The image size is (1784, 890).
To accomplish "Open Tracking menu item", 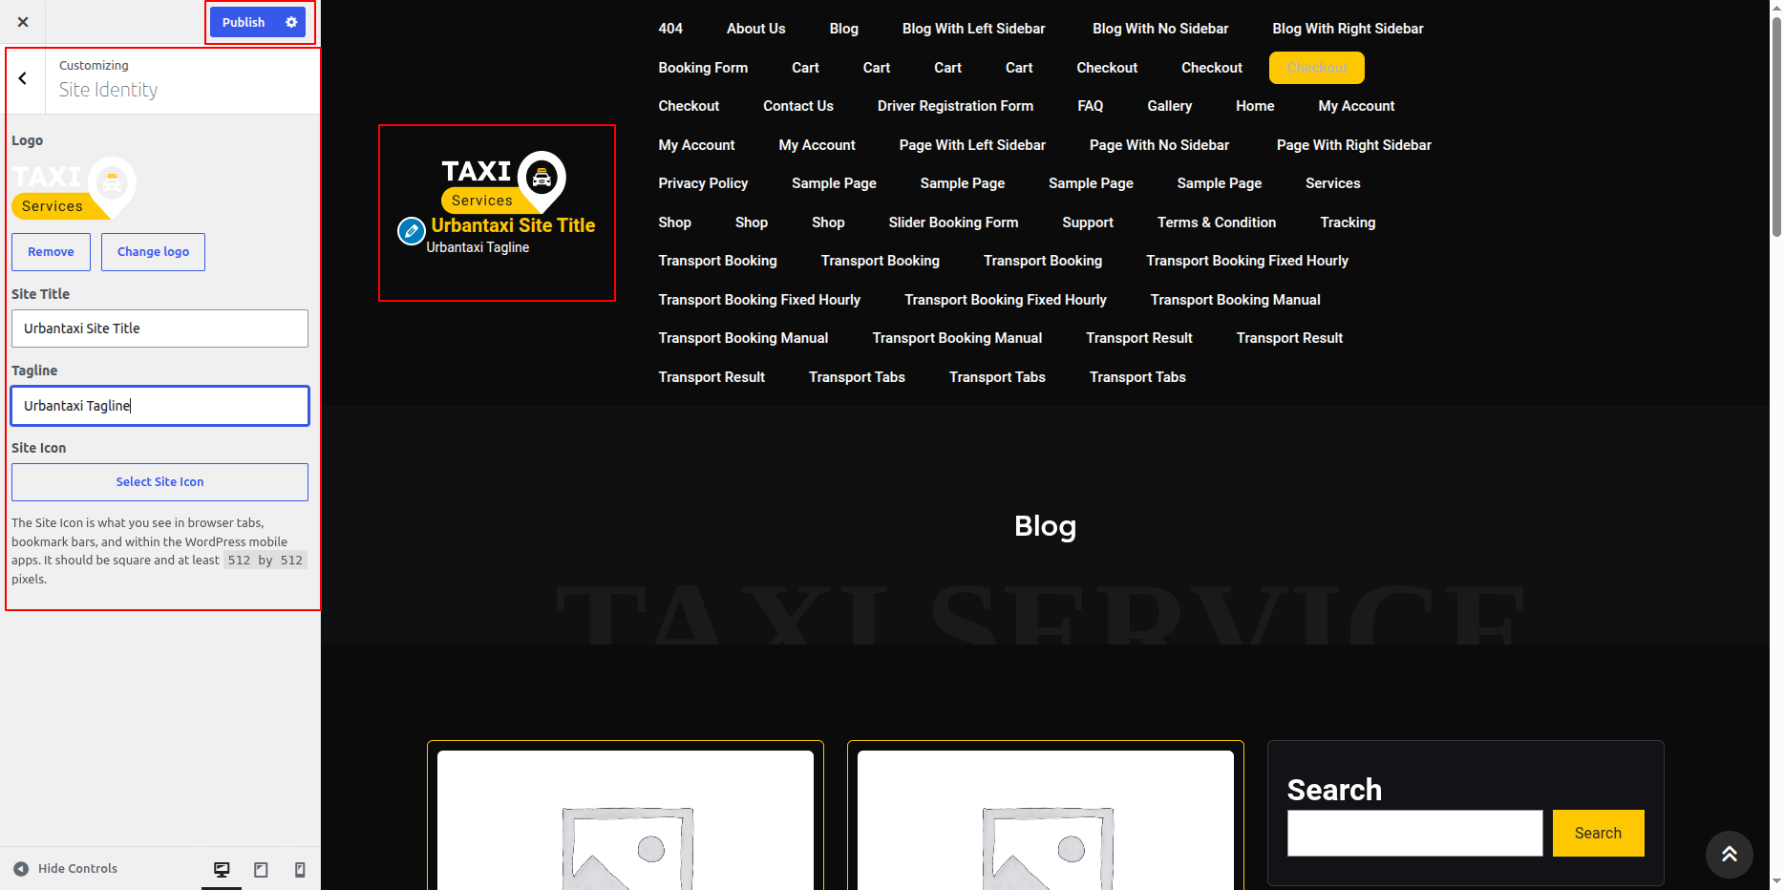I will click(x=1348, y=222).
